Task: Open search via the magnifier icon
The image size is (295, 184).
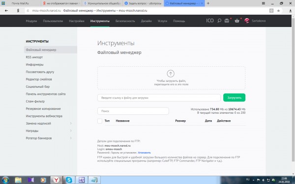Action: [x=219, y=21]
